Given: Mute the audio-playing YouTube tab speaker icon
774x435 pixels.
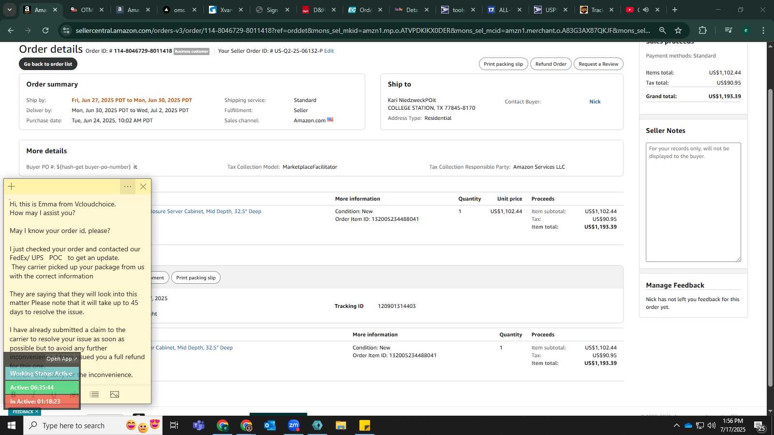Looking at the screenshot, I should (645, 10).
